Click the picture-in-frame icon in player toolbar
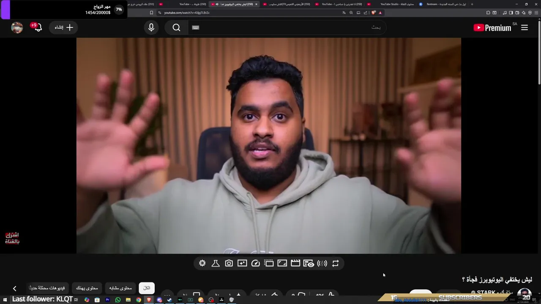This screenshot has height=304, width=541. click(282, 263)
